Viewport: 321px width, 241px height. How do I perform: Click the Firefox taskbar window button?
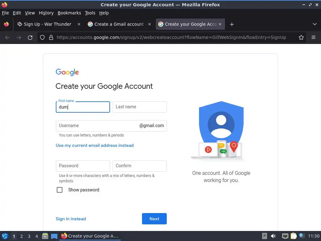[90, 236]
